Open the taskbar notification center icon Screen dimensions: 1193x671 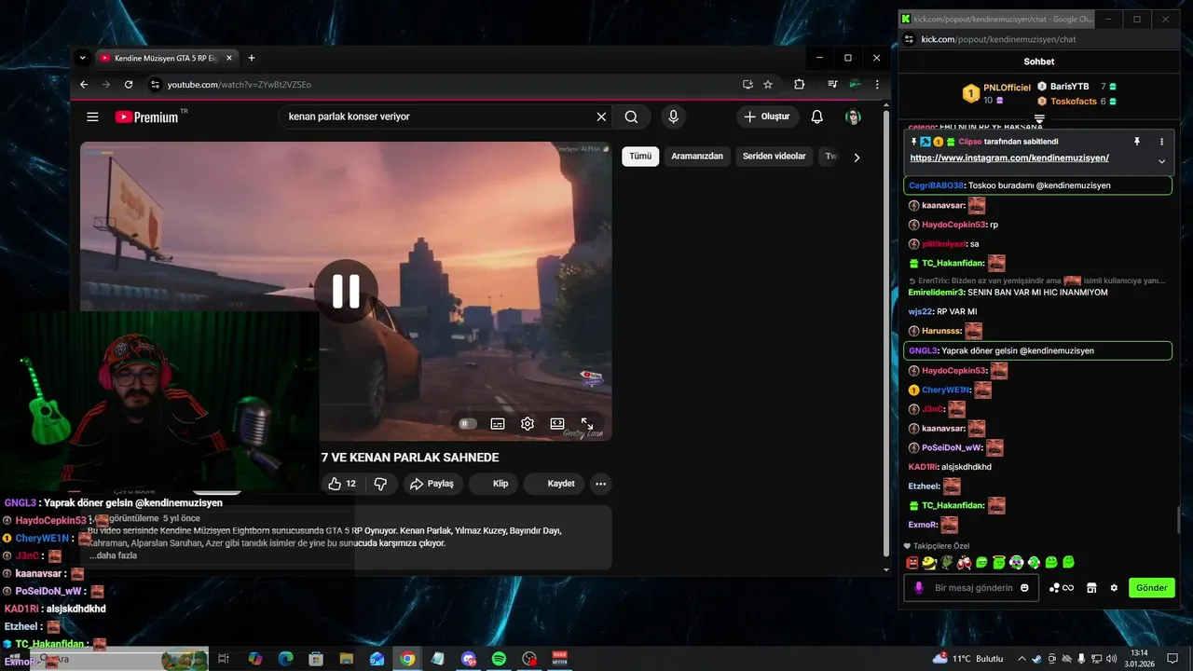(1172, 659)
